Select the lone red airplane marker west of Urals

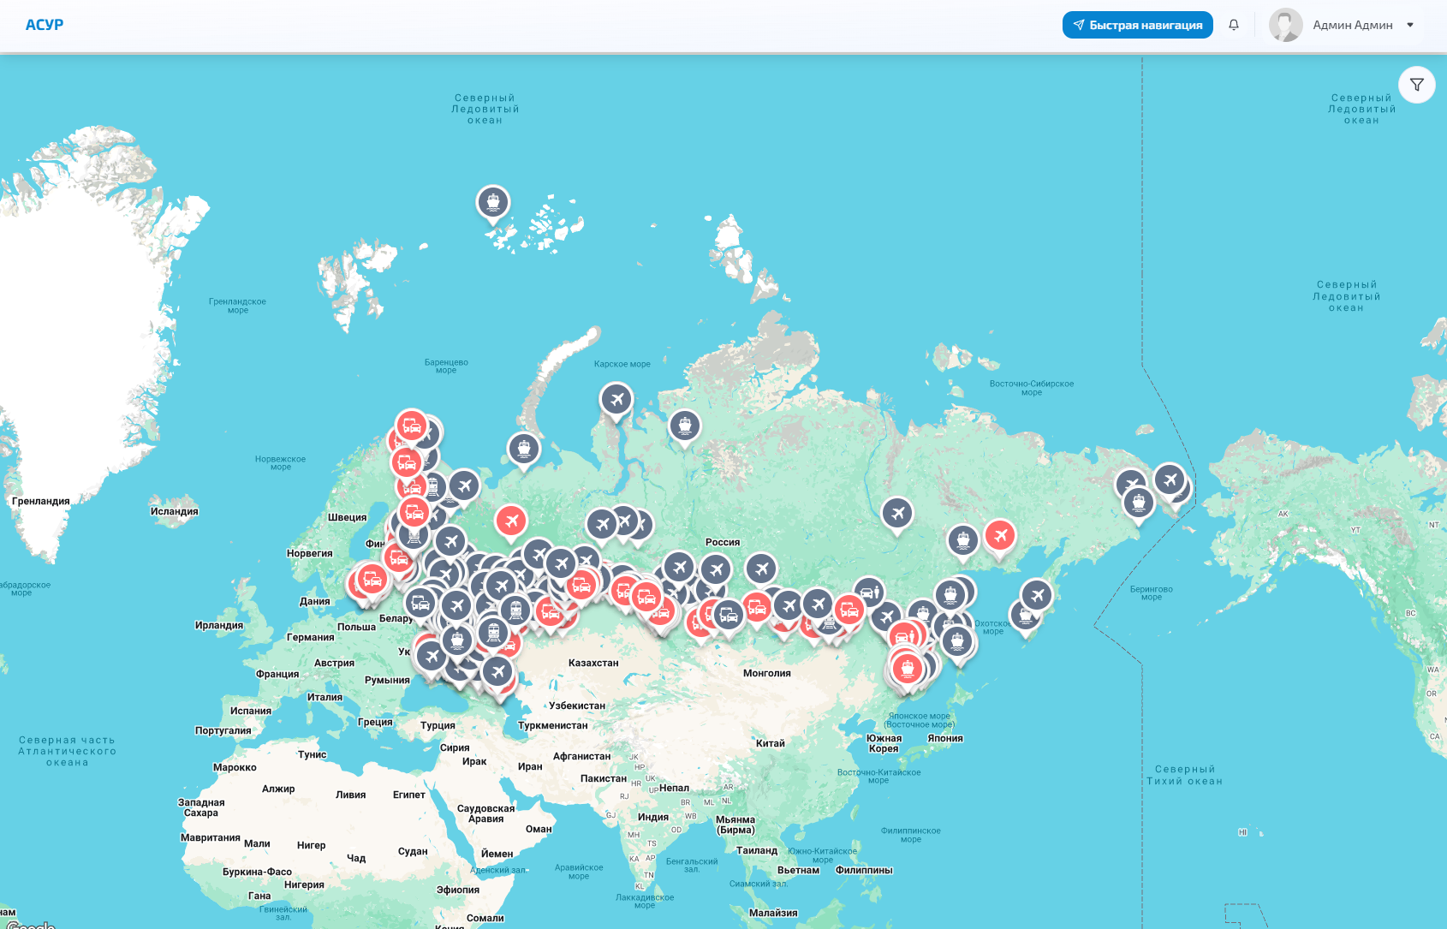click(511, 520)
